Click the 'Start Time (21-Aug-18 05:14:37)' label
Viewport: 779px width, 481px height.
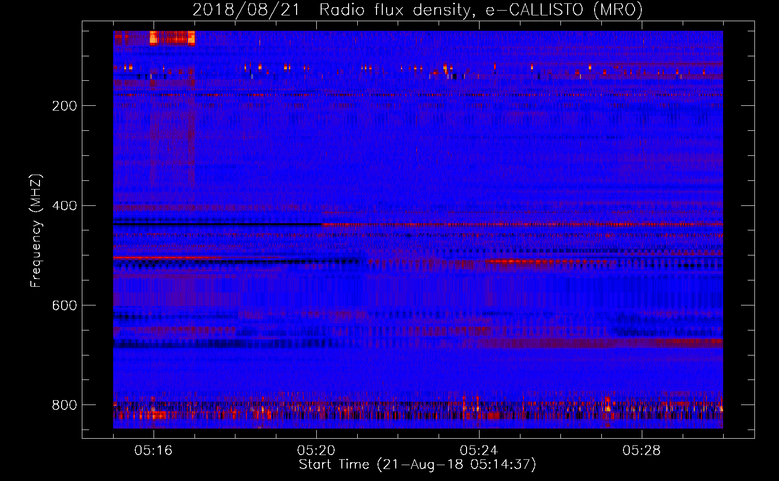click(x=417, y=465)
